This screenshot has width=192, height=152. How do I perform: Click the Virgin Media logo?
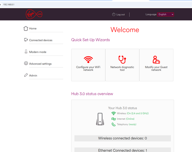[x=34, y=14]
